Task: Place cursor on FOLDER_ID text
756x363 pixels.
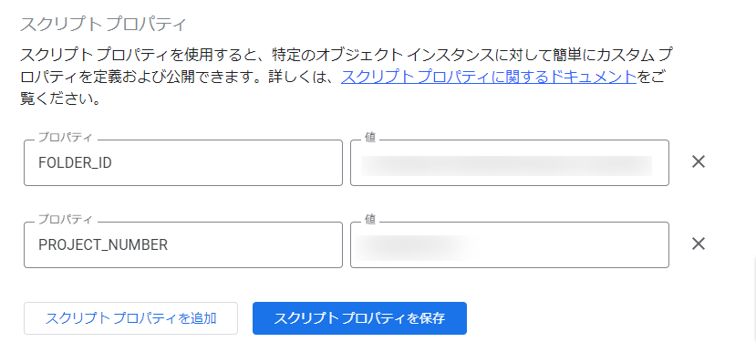Action: 75,163
